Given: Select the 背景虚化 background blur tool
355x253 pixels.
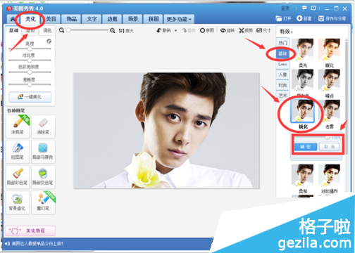Looking at the screenshot, I should point(18,202).
